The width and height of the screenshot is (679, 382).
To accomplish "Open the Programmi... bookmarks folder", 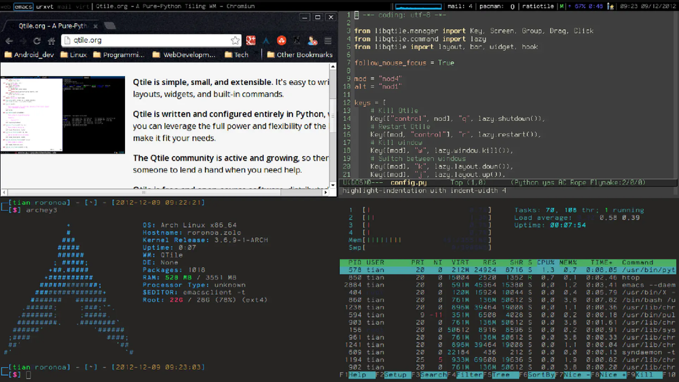I will 119,54.
